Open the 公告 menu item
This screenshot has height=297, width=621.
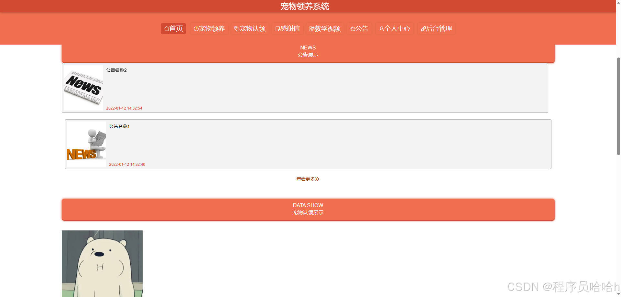[x=359, y=28]
